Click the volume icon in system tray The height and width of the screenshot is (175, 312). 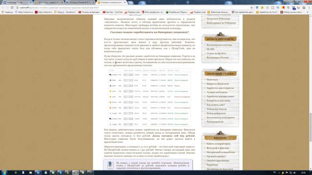coord(294,173)
